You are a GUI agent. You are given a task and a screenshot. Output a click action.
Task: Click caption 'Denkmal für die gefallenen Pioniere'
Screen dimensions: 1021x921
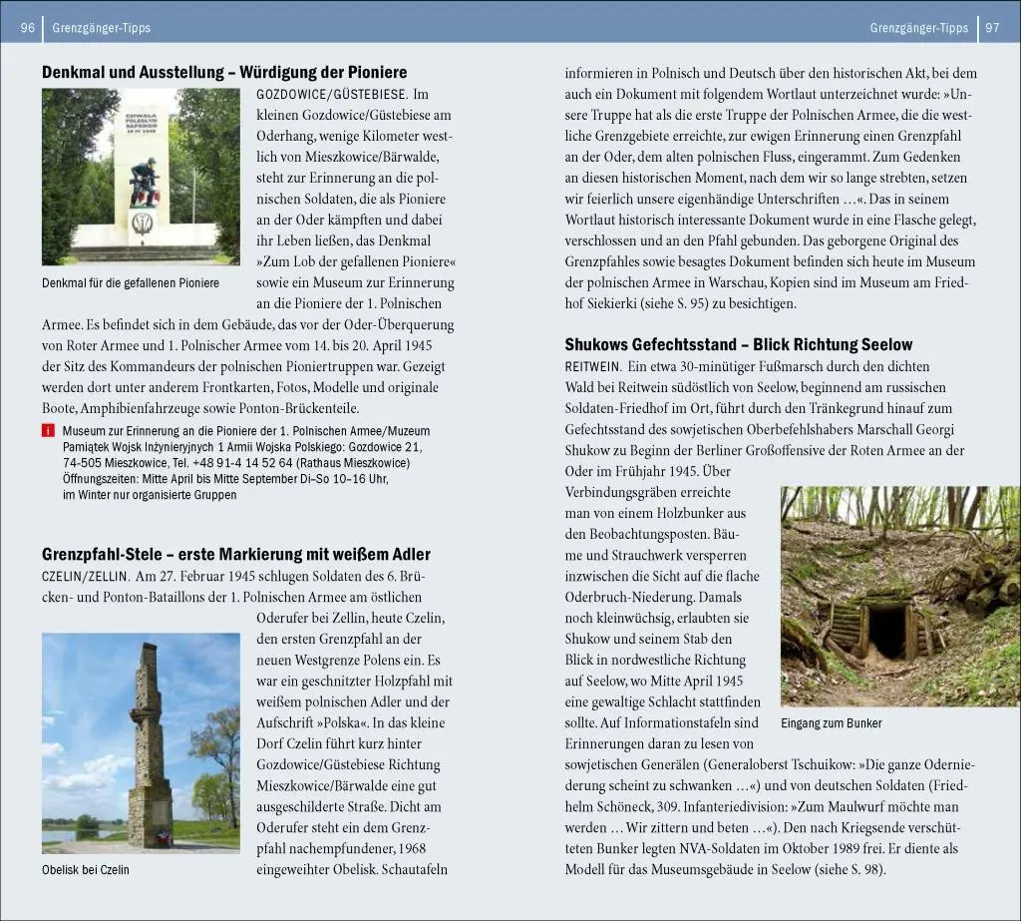tap(131, 283)
